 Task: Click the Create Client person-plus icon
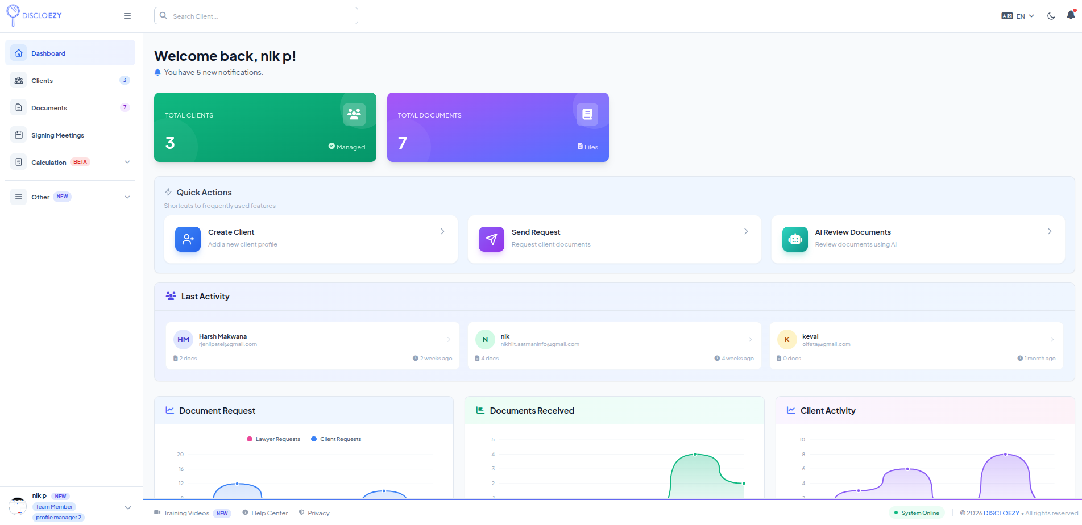pyautogui.click(x=188, y=239)
